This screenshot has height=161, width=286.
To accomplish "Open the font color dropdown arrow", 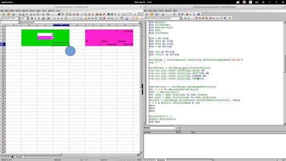I will (x=46, y=18).
